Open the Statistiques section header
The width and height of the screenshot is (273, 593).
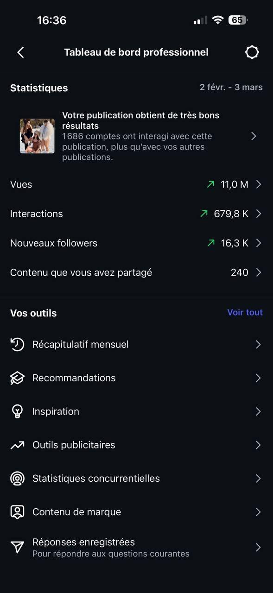(39, 88)
